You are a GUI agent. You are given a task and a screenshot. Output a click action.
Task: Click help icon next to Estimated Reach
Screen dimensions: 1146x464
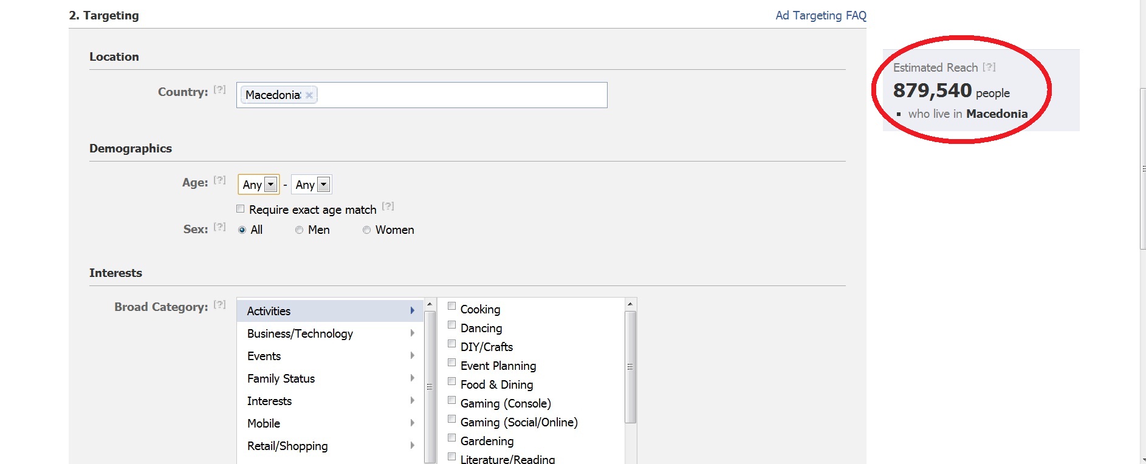[x=989, y=67]
